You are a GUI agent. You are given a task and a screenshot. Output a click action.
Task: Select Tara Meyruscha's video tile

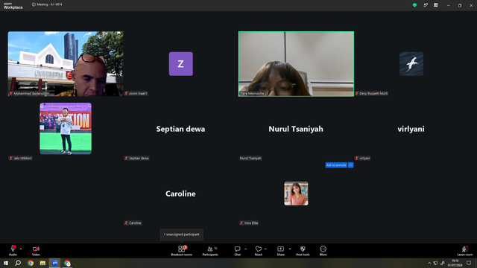[296, 64]
